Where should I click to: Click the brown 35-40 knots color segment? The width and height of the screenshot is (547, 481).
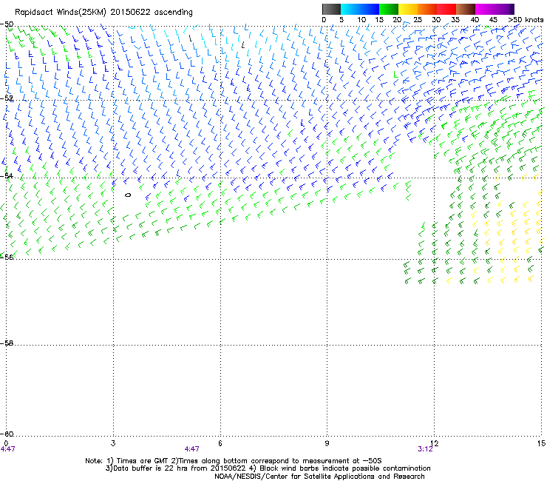click(x=466, y=9)
